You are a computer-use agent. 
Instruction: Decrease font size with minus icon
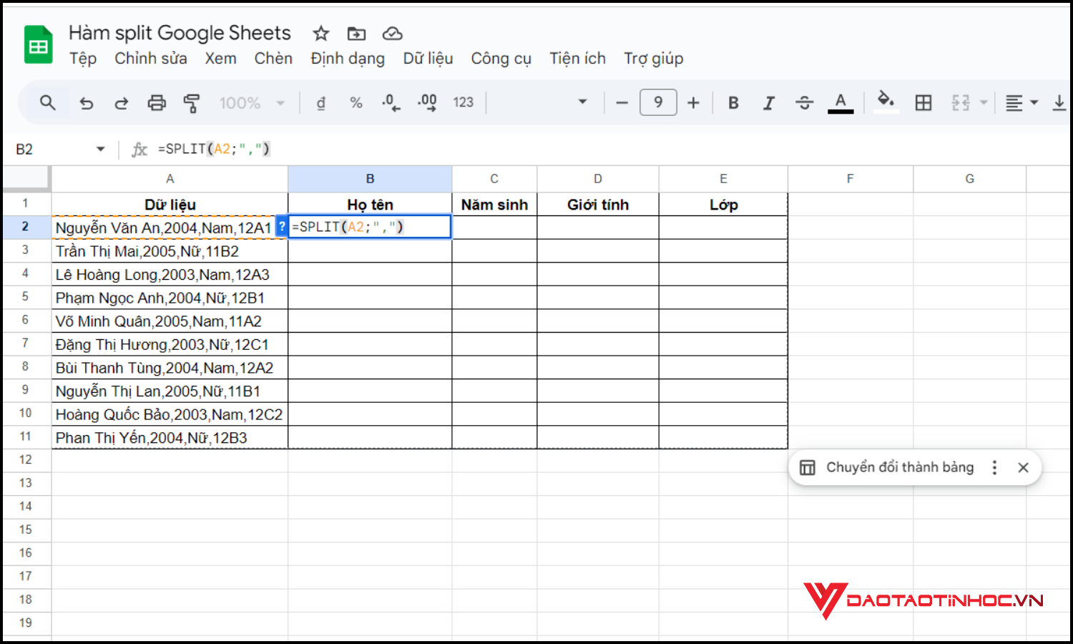(x=622, y=103)
